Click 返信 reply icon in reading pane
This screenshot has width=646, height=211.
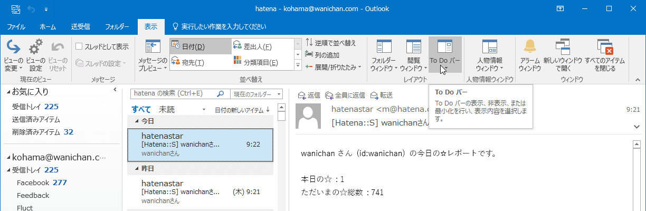coord(309,95)
